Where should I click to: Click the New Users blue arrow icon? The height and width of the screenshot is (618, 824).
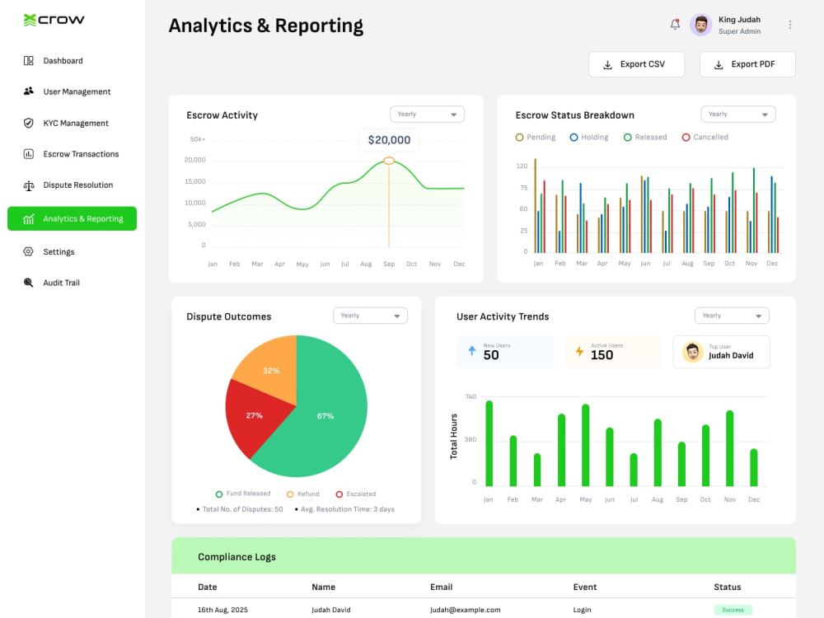(x=472, y=351)
